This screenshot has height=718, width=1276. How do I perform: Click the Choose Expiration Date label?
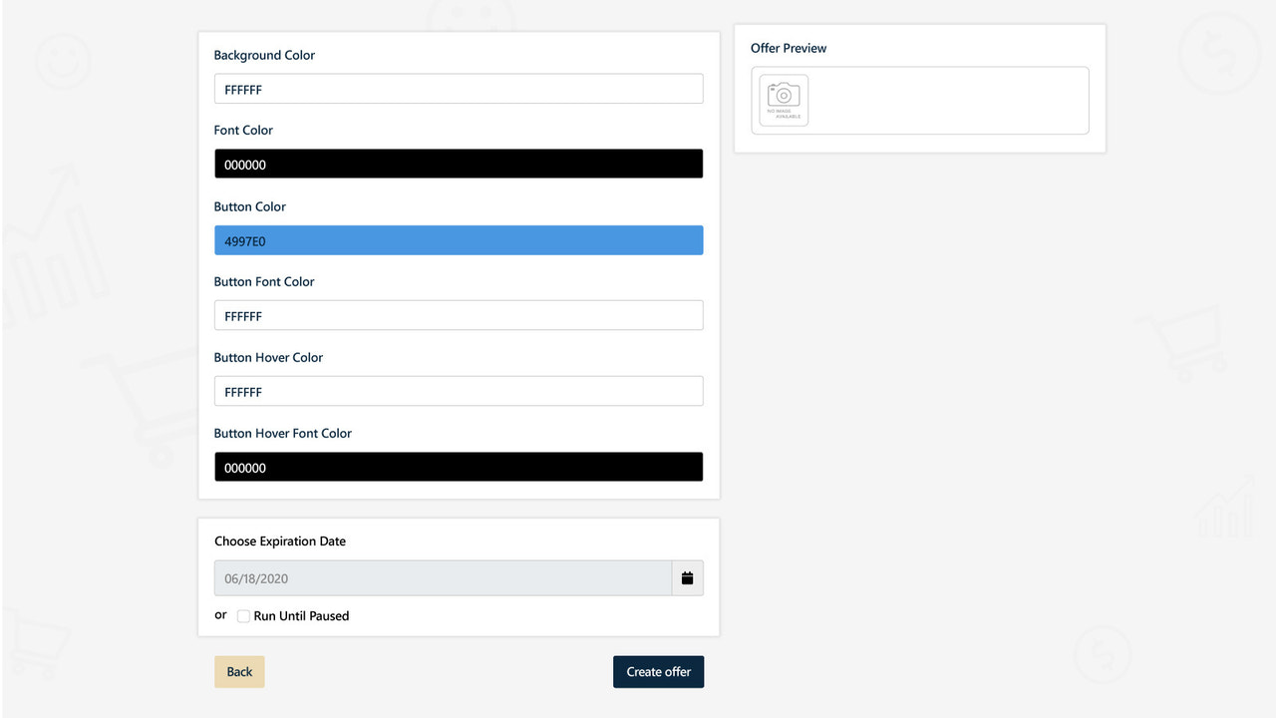(280, 540)
